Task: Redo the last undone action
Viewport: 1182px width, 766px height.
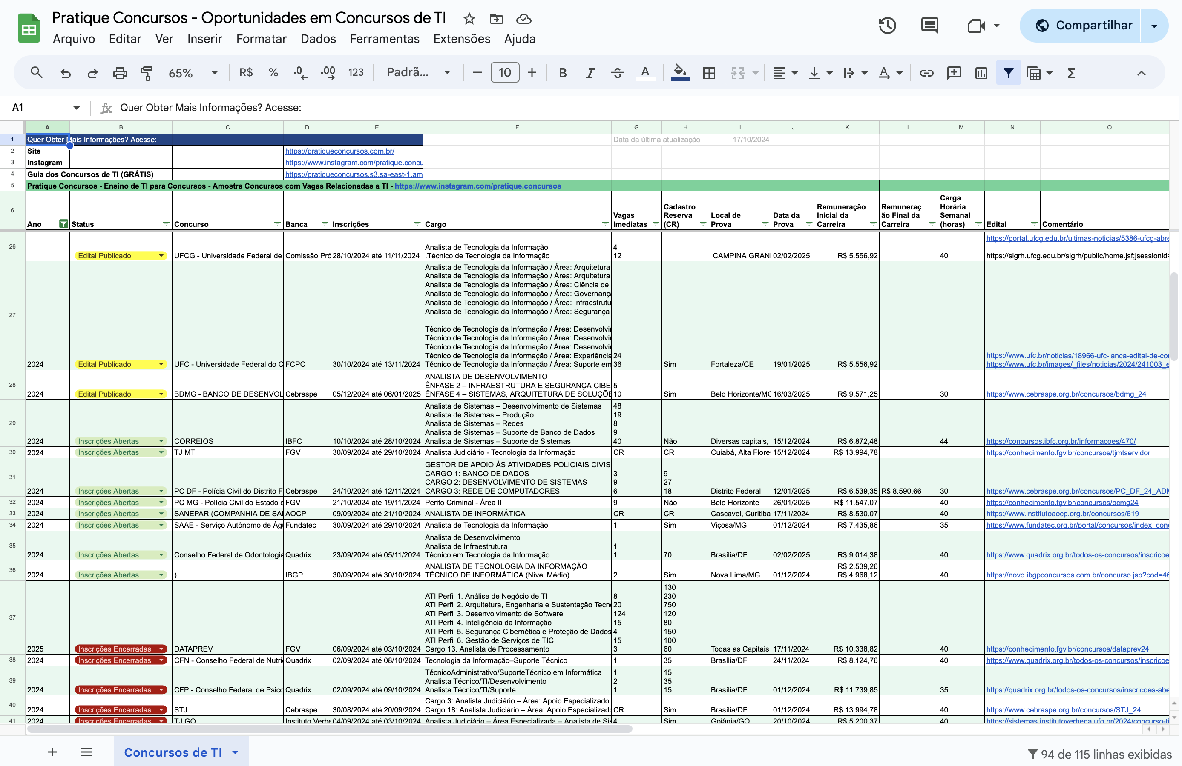Action: (x=92, y=73)
